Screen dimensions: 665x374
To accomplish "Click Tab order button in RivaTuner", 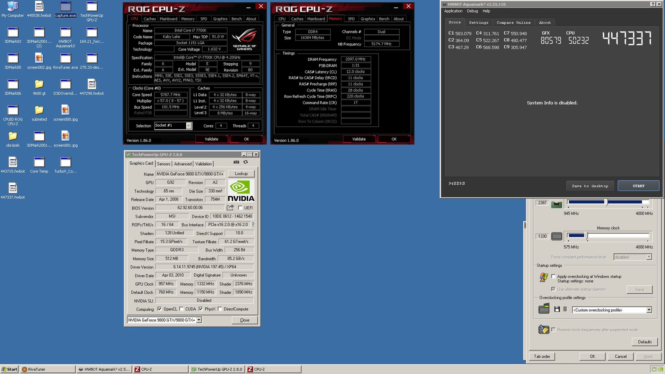I will pos(542,356).
